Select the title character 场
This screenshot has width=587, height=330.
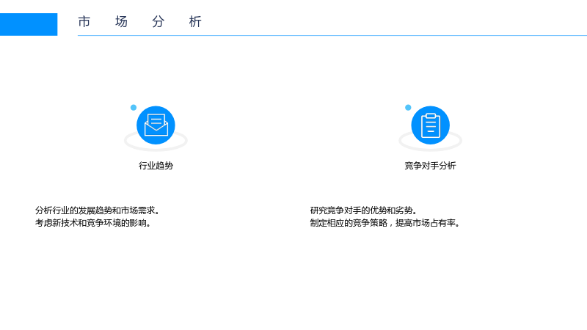click(121, 22)
